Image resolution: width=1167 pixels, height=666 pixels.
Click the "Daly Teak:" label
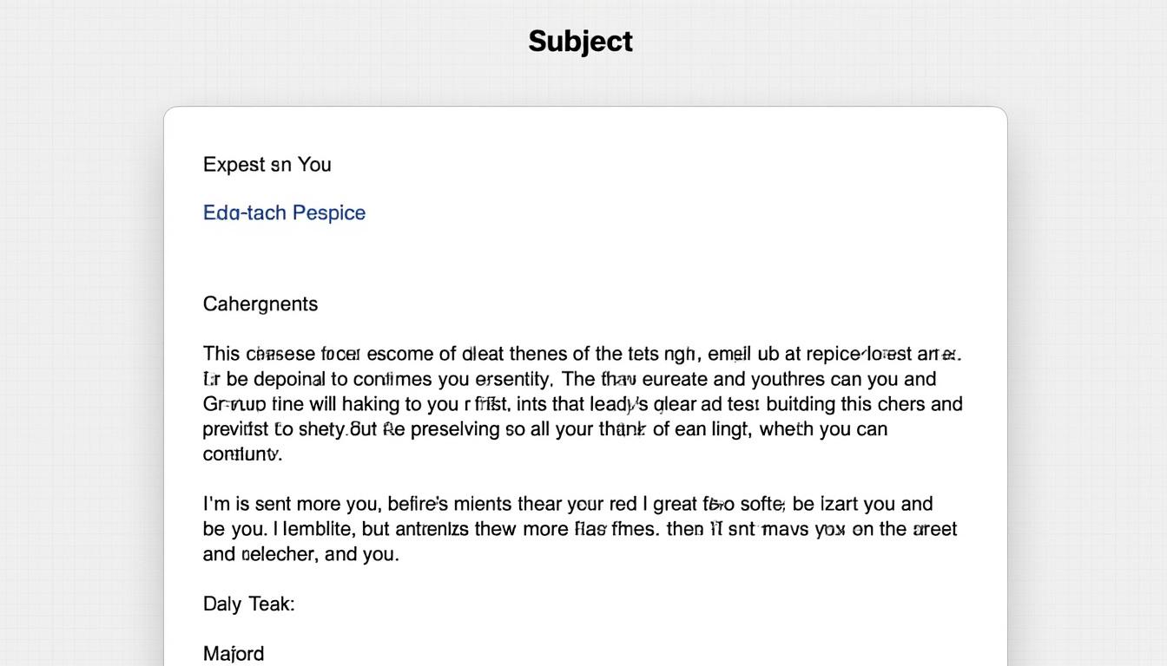click(x=248, y=604)
